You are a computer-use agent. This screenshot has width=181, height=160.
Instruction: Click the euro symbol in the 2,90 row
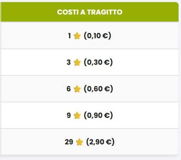coord(109,142)
